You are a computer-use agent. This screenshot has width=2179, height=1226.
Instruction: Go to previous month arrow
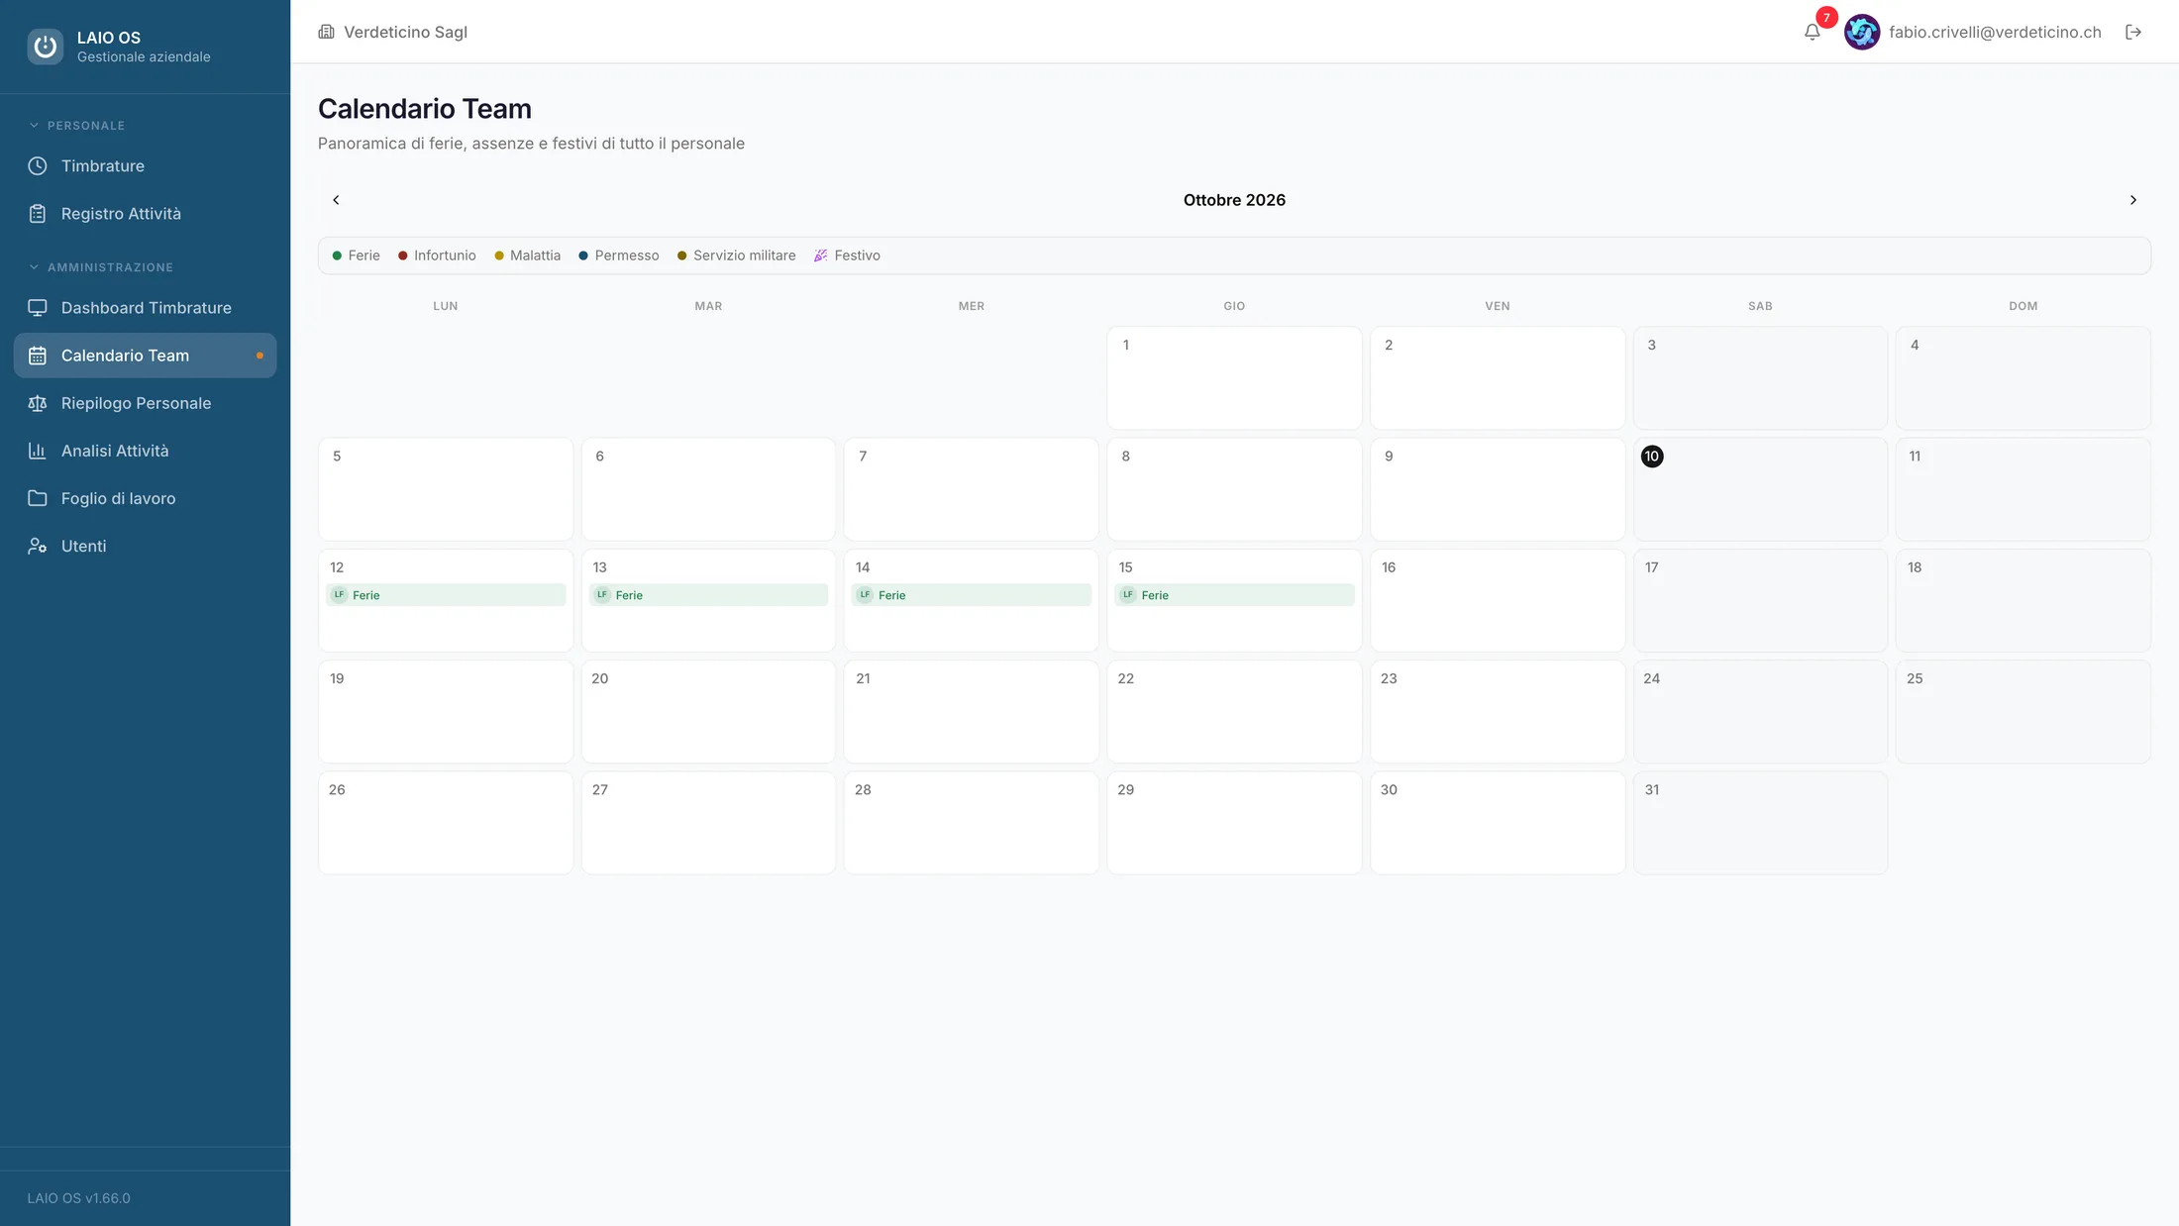coord(336,200)
